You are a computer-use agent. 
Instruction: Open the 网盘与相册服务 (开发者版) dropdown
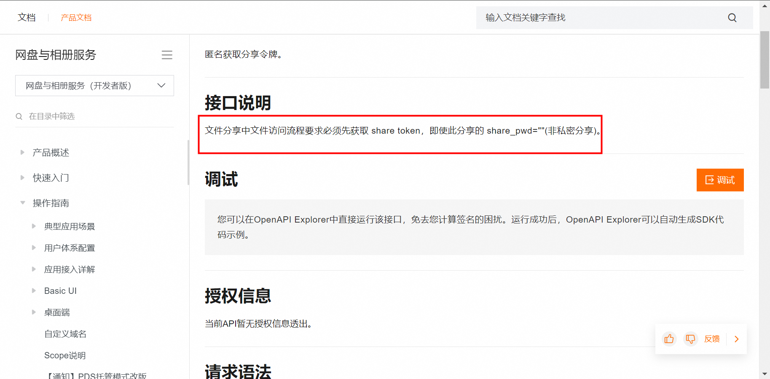click(x=94, y=86)
